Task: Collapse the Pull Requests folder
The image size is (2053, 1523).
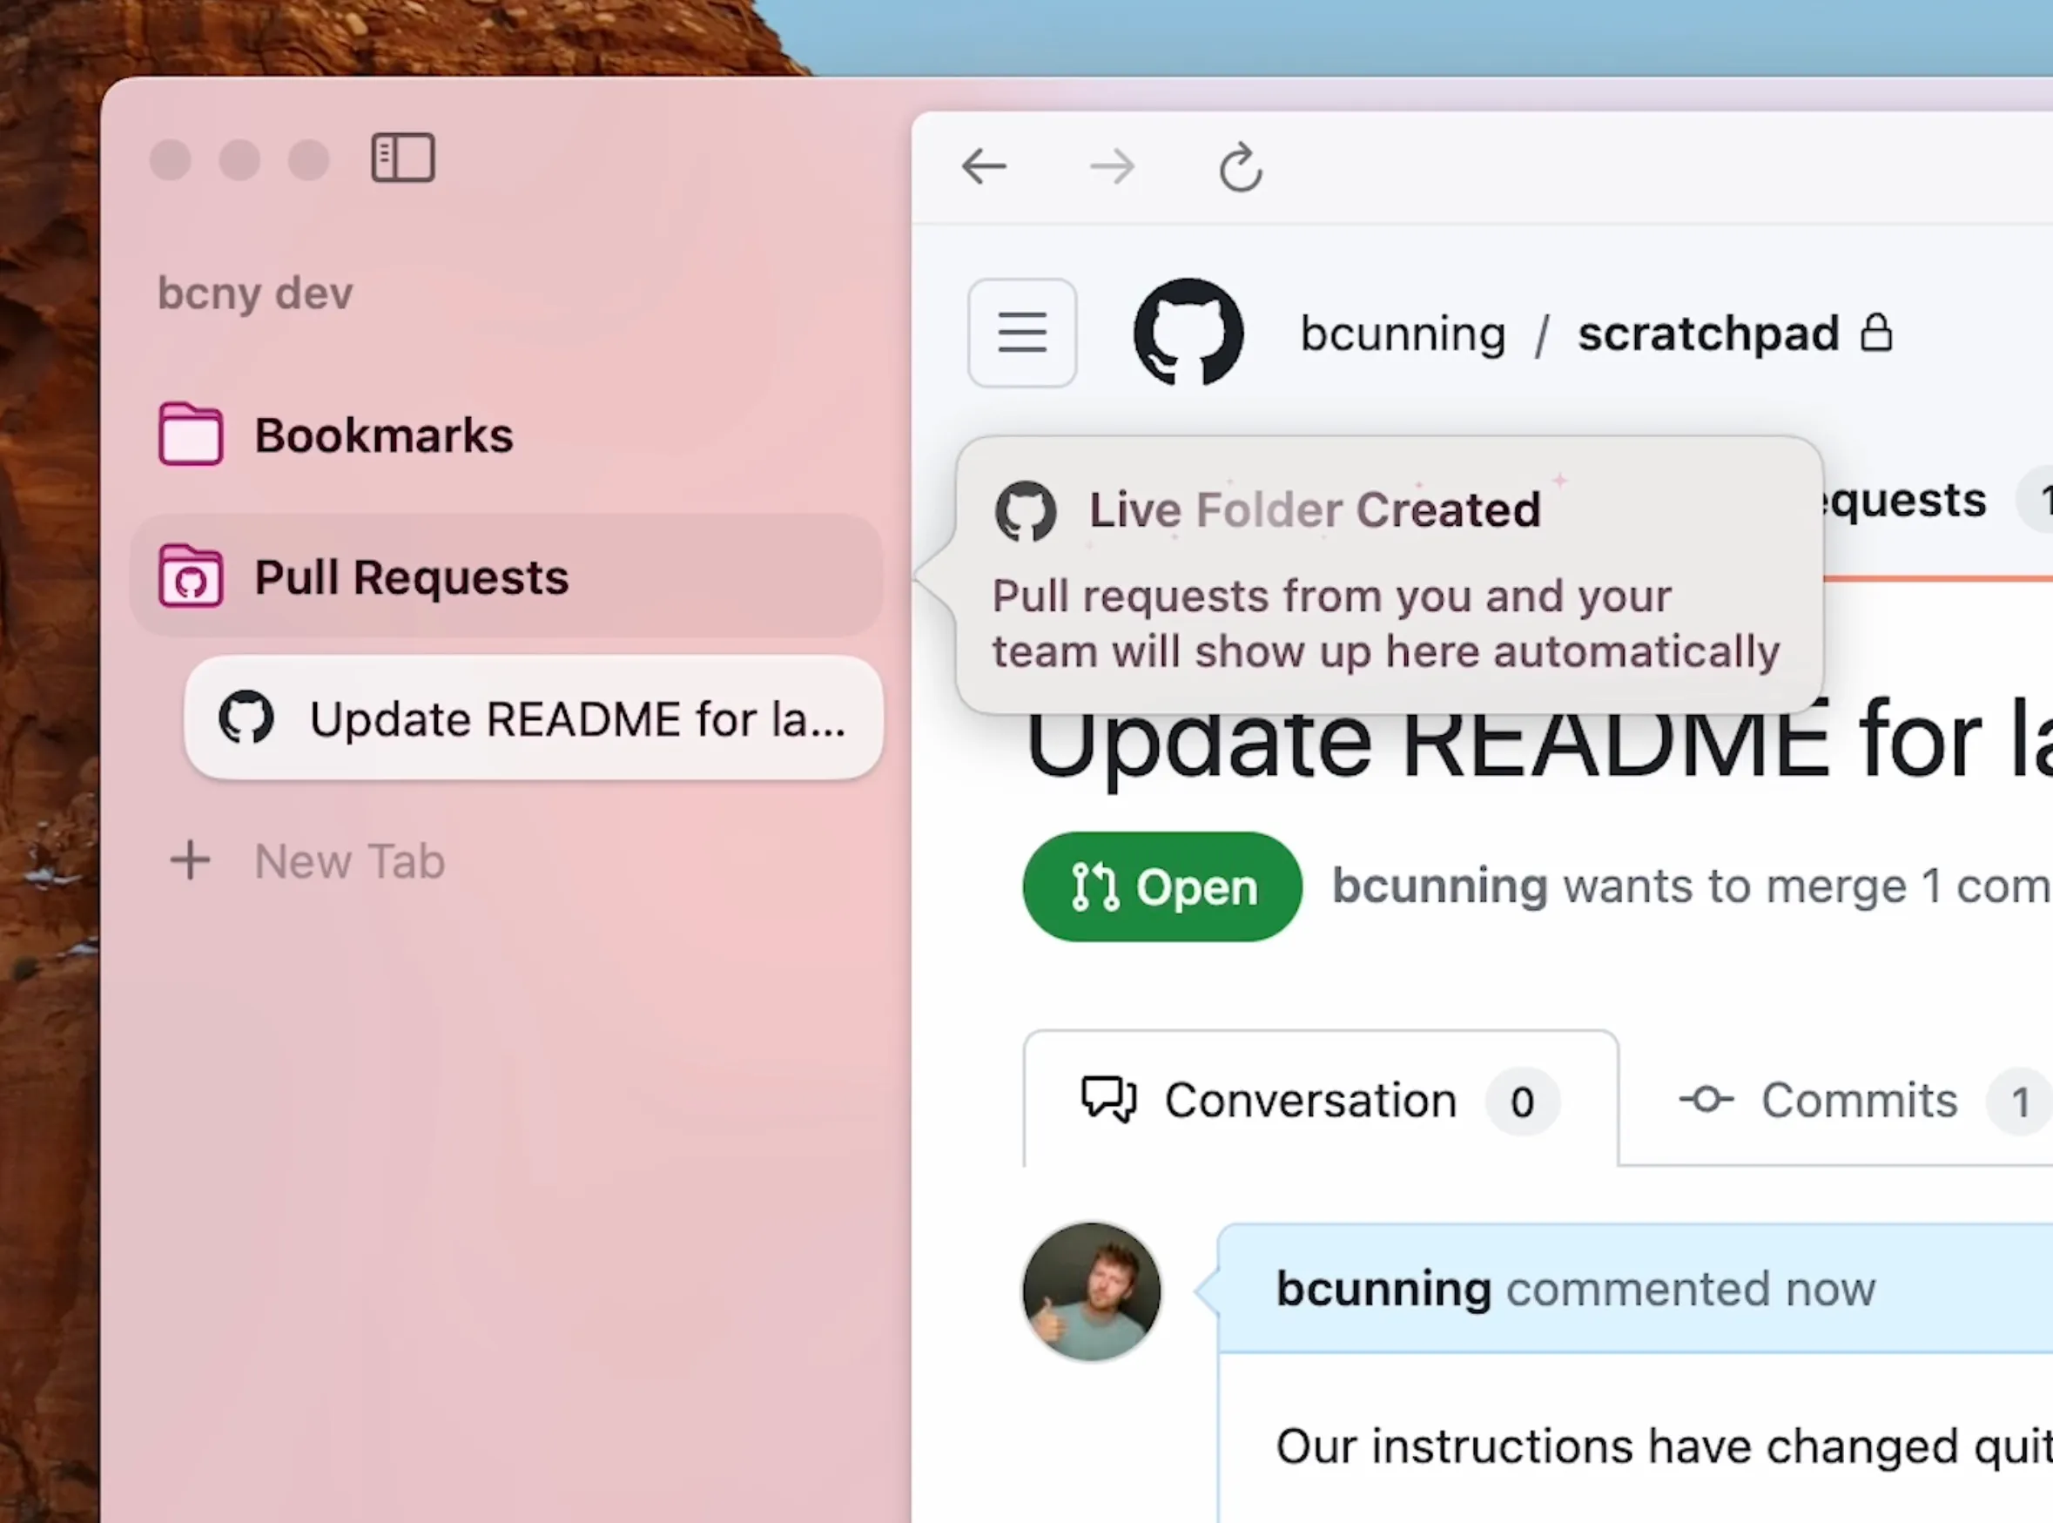Action: 411,577
